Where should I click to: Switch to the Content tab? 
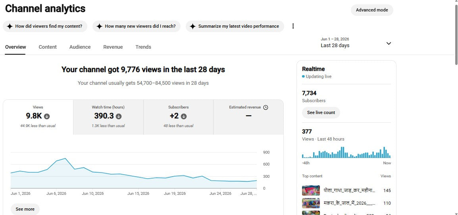coord(48,47)
